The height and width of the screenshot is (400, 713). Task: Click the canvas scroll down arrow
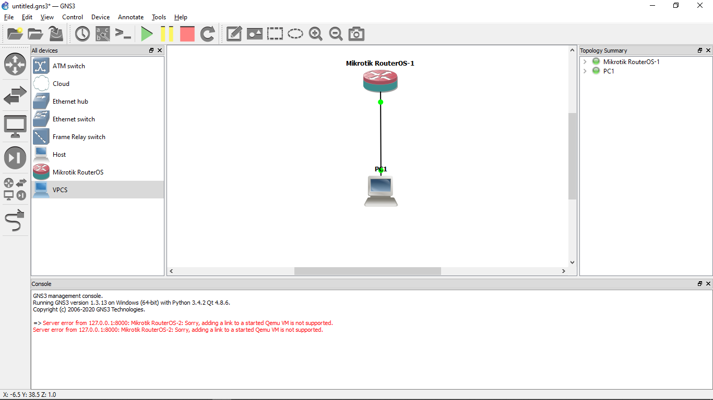[x=572, y=262]
